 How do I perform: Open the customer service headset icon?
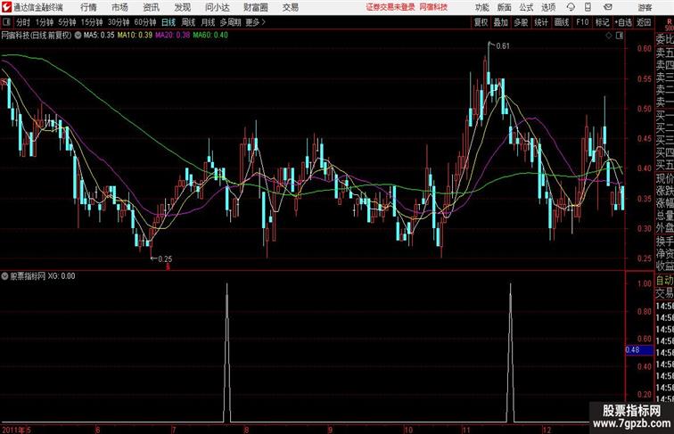click(571, 7)
